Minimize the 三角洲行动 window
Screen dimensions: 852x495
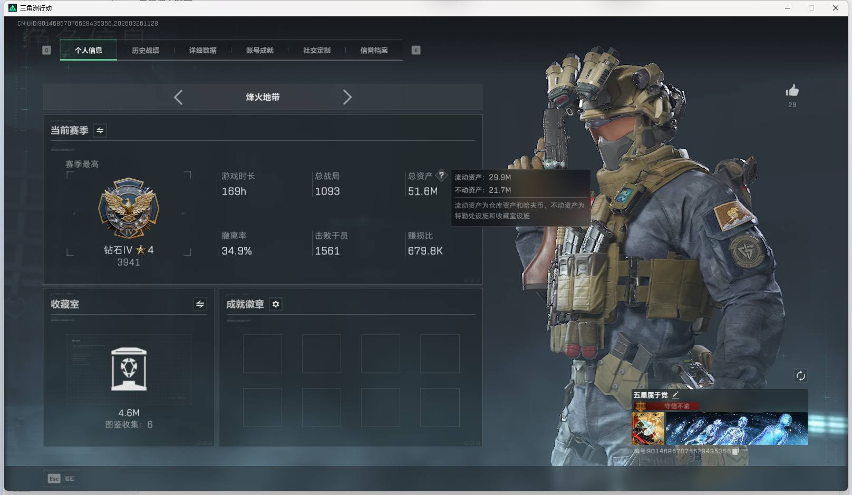[x=788, y=8]
